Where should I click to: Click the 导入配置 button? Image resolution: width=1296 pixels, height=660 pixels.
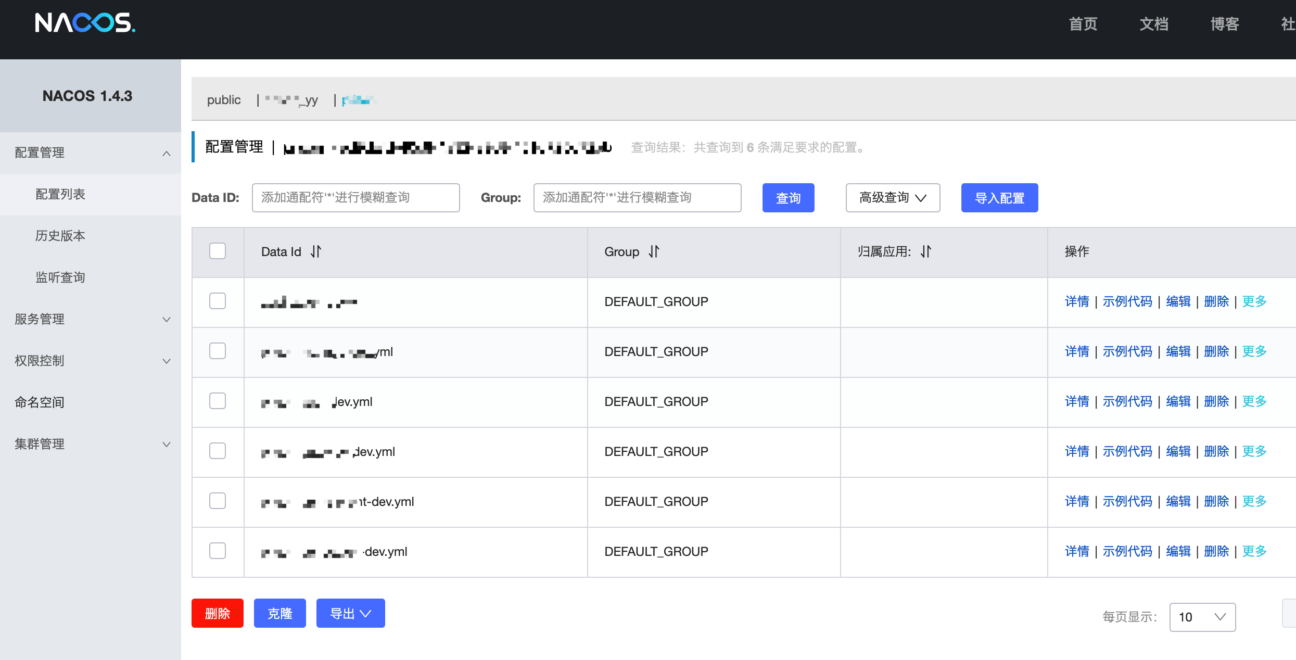[999, 198]
